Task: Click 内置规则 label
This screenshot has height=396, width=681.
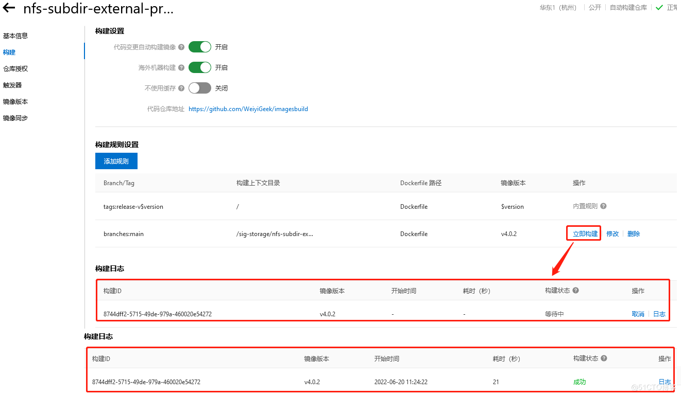Action: pos(585,206)
